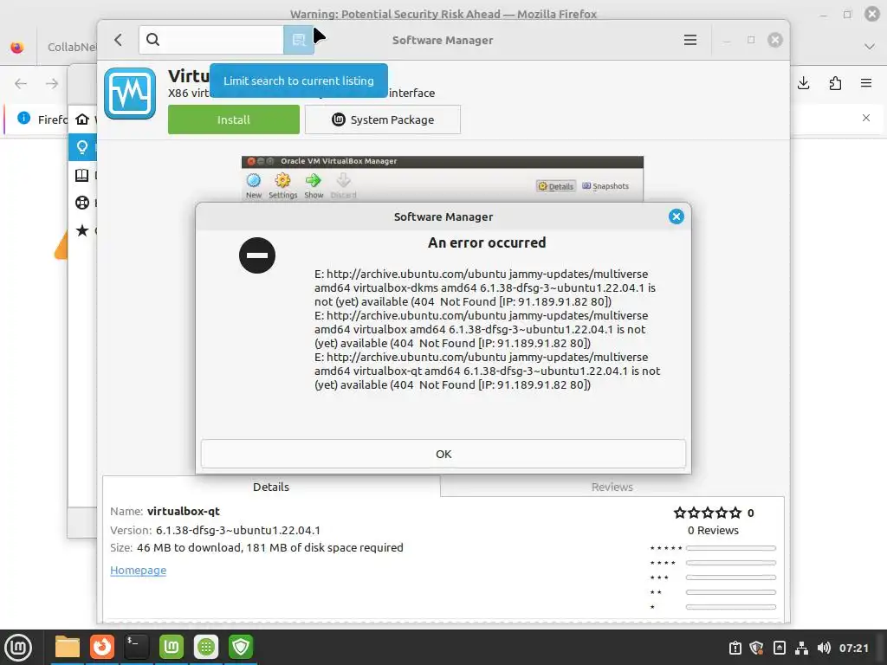Switch to Linux Mint welcome taskbar item

[172, 647]
